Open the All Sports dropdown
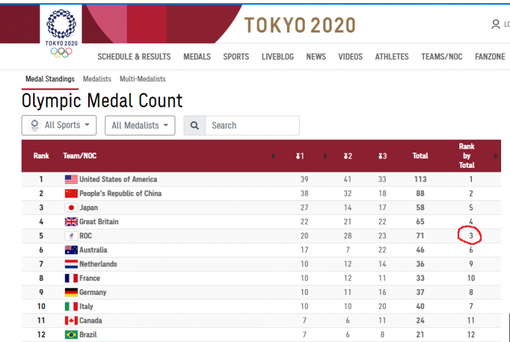 [59, 125]
